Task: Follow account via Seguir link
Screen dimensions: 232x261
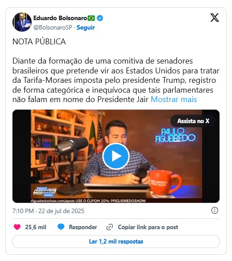Action: point(86,27)
